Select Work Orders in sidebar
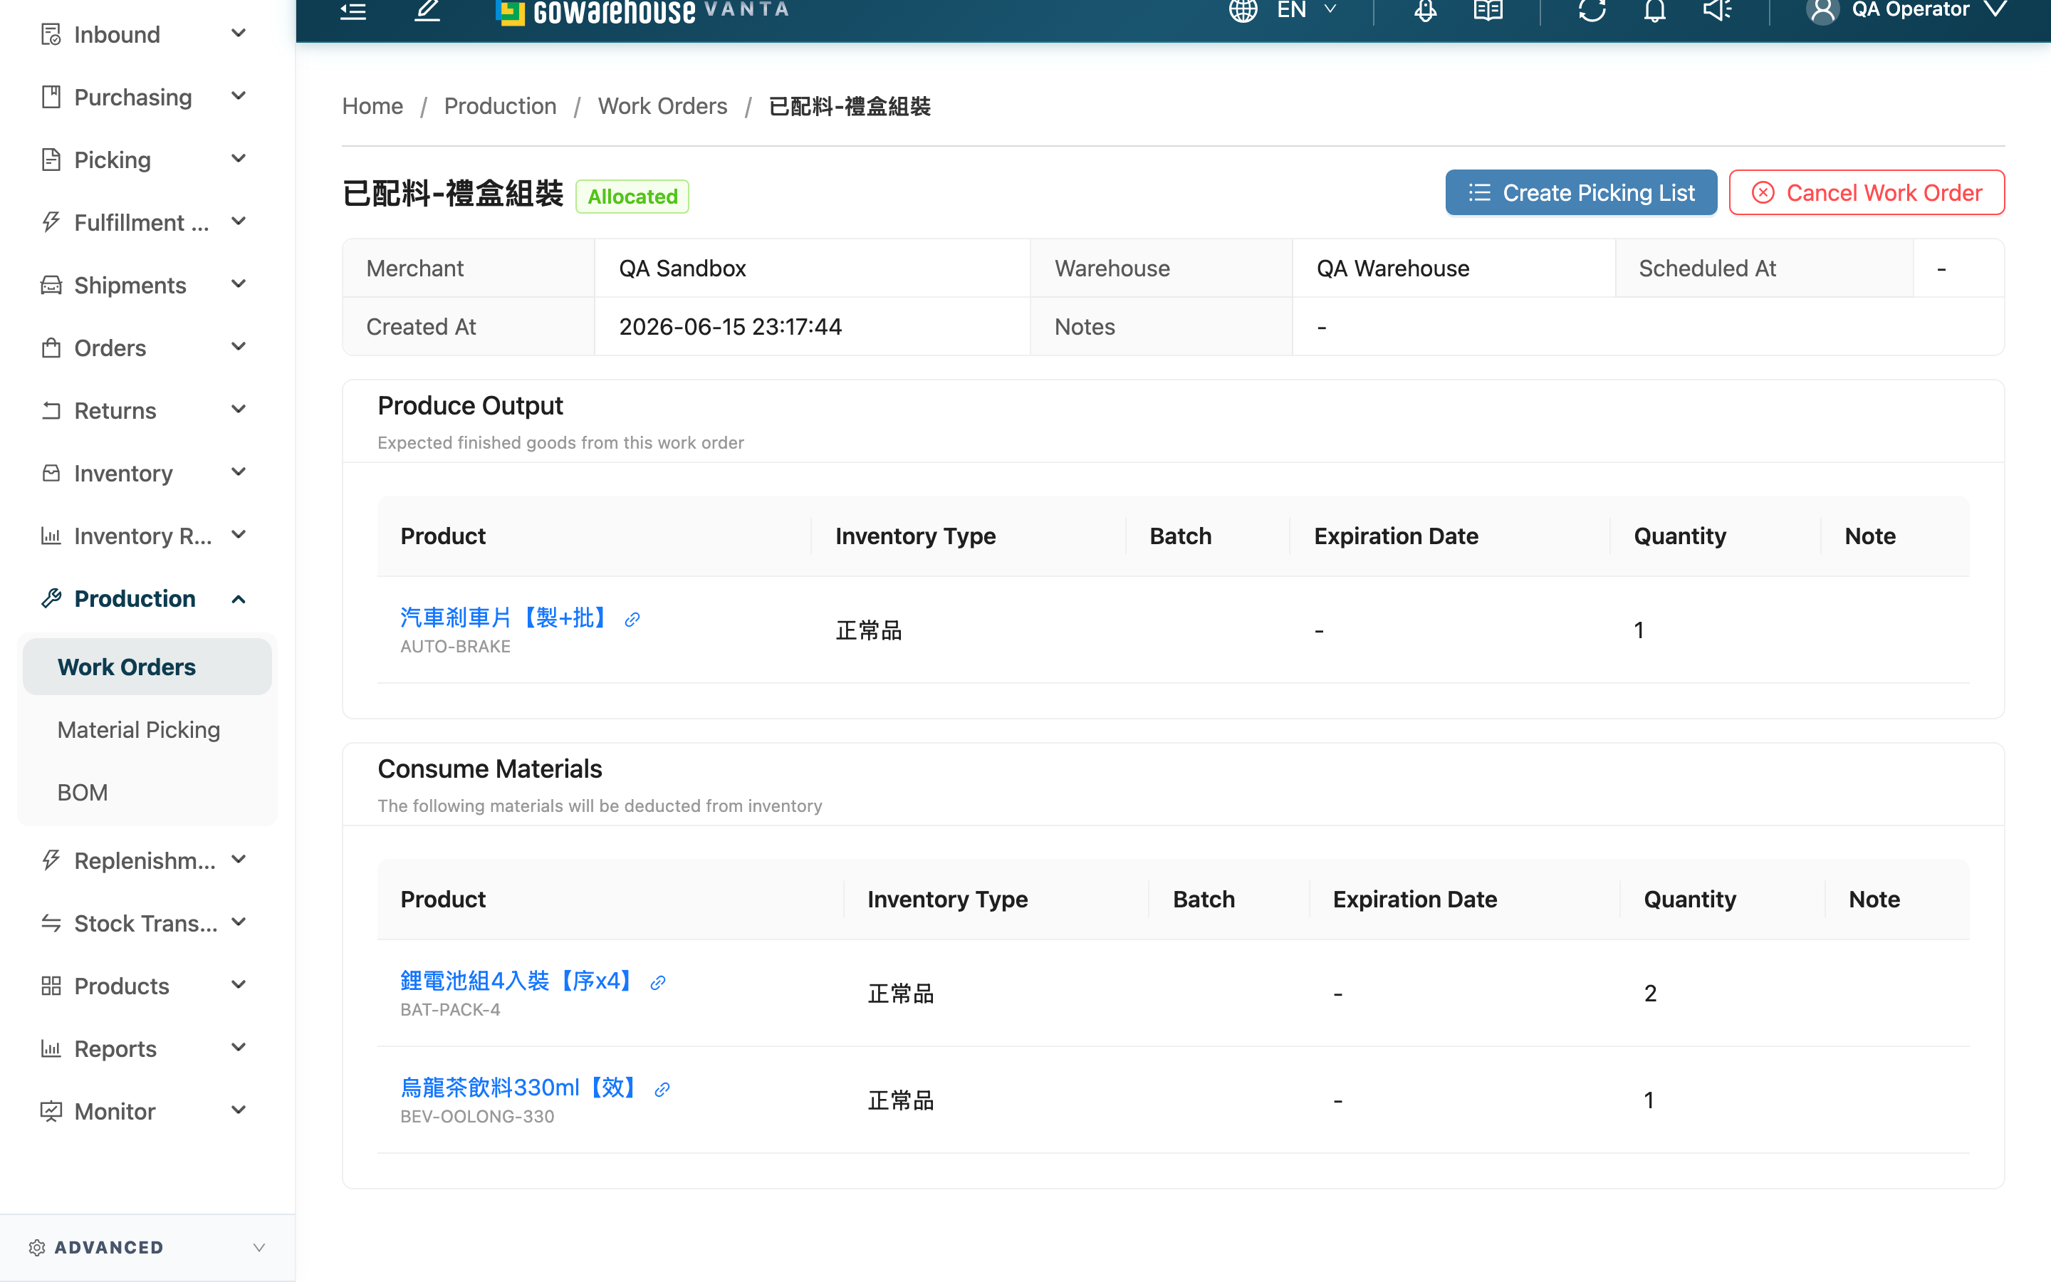 pyautogui.click(x=147, y=667)
